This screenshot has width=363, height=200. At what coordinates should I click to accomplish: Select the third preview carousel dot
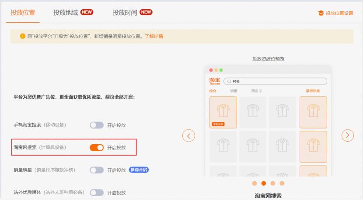tap(273, 183)
